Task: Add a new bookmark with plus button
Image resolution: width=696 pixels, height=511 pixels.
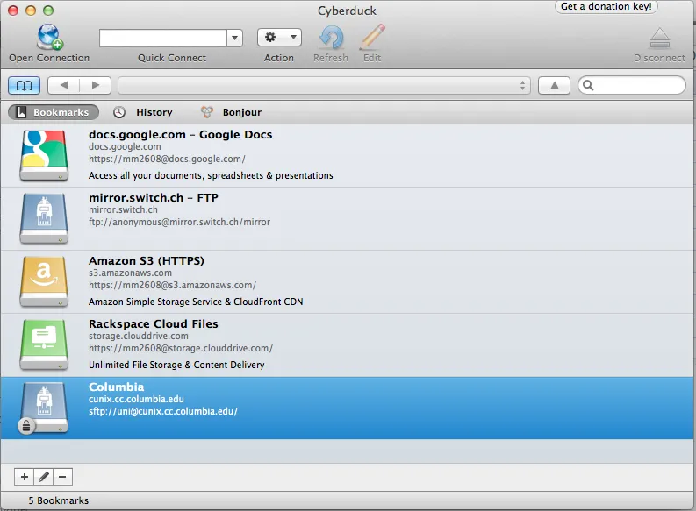Action: pyautogui.click(x=24, y=477)
